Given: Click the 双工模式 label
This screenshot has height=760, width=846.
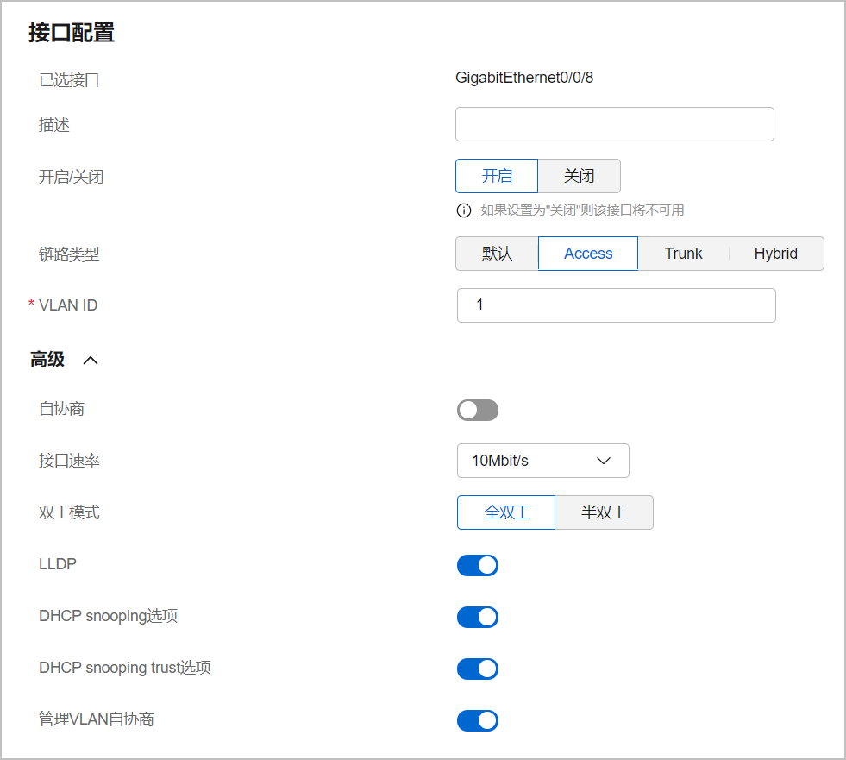Looking at the screenshot, I should (x=69, y=512).
